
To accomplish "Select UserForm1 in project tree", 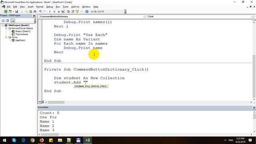I will pyautogui.click(x=20, y=40).
